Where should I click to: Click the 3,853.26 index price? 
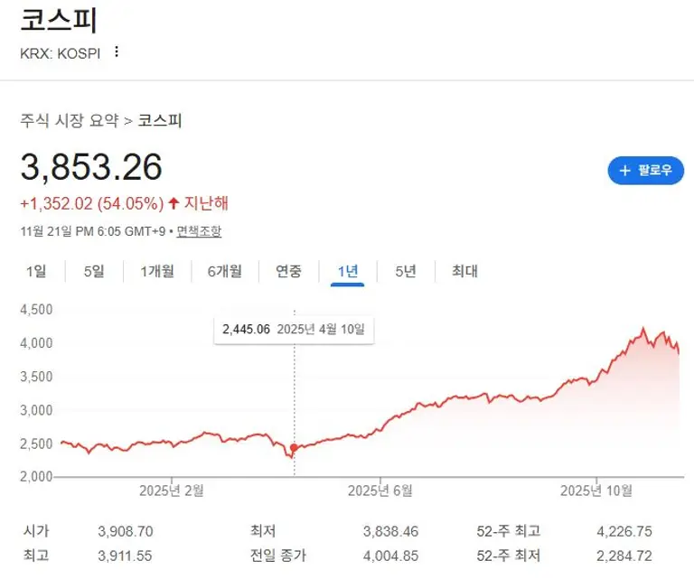coord(91,167)
